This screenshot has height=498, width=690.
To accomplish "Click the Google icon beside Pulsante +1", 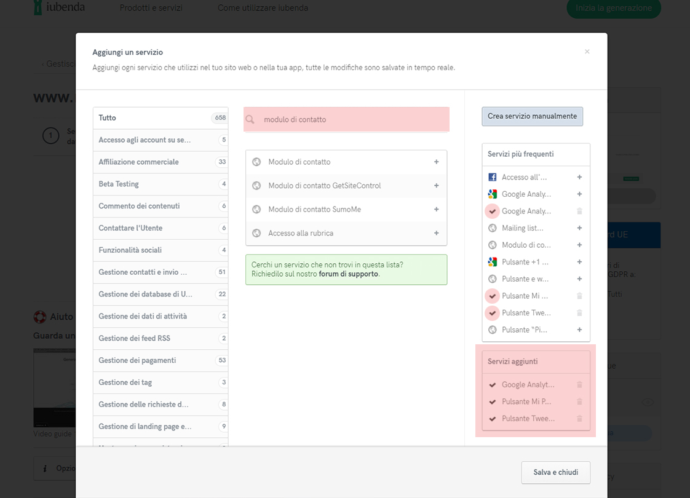I will pyautogui.click(x=493, y=262).
